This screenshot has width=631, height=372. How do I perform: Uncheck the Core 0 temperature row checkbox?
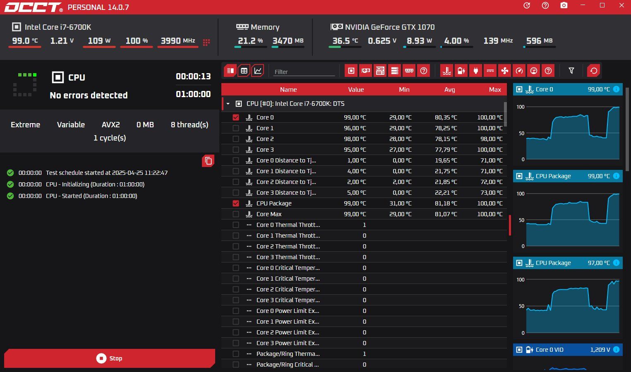[236, 117]
